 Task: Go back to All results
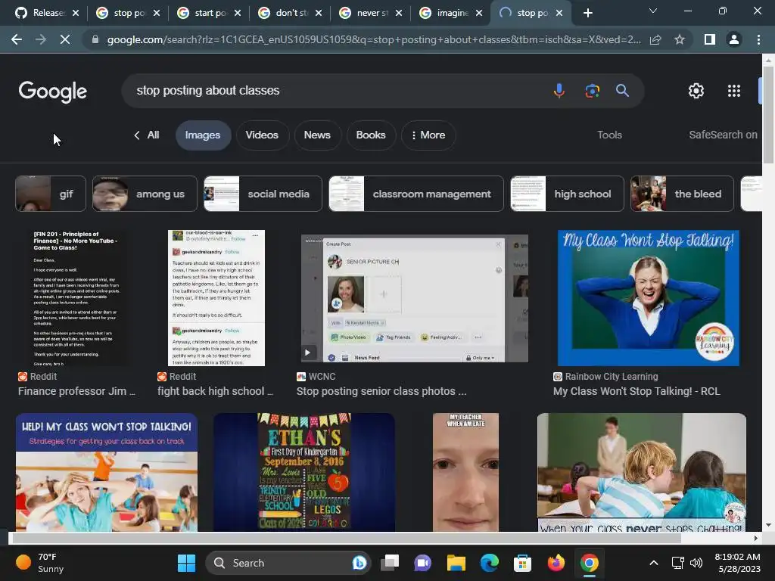click(147, 135)
